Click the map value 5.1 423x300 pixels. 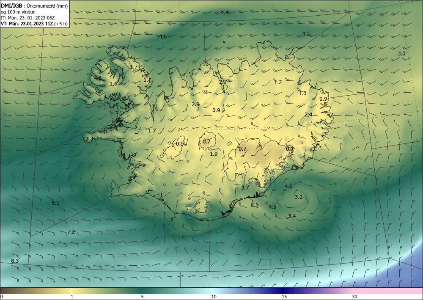pyautogui.click(x=55, y=203)
